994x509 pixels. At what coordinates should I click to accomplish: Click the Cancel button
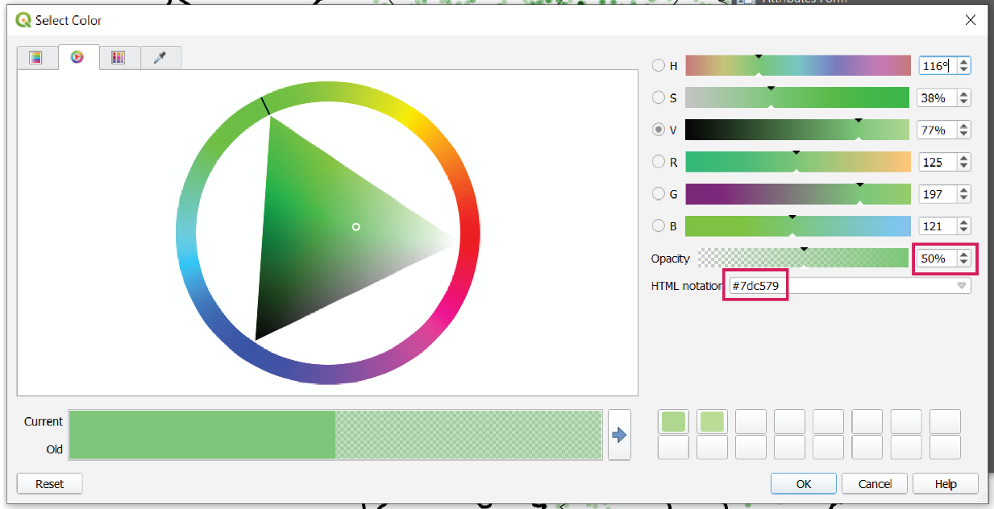pos(875,483)
